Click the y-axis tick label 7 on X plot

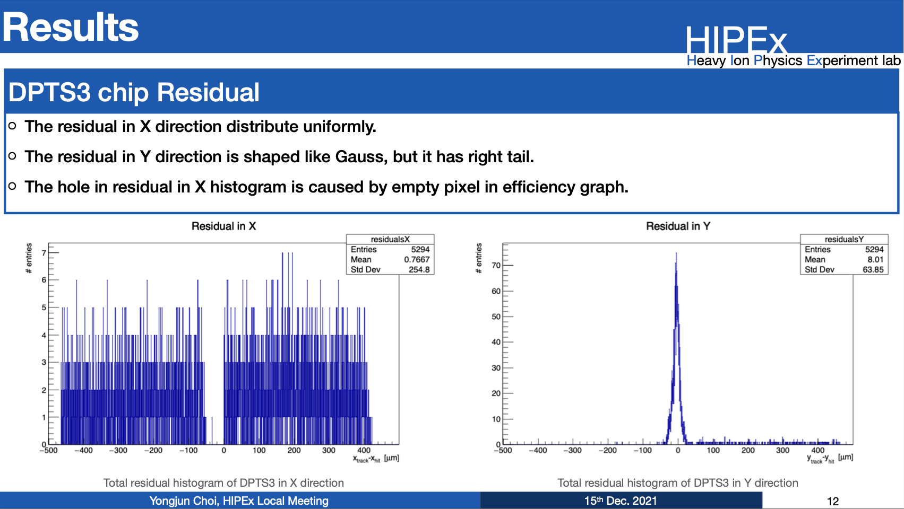pyautogui.click(x=44, y=252)
